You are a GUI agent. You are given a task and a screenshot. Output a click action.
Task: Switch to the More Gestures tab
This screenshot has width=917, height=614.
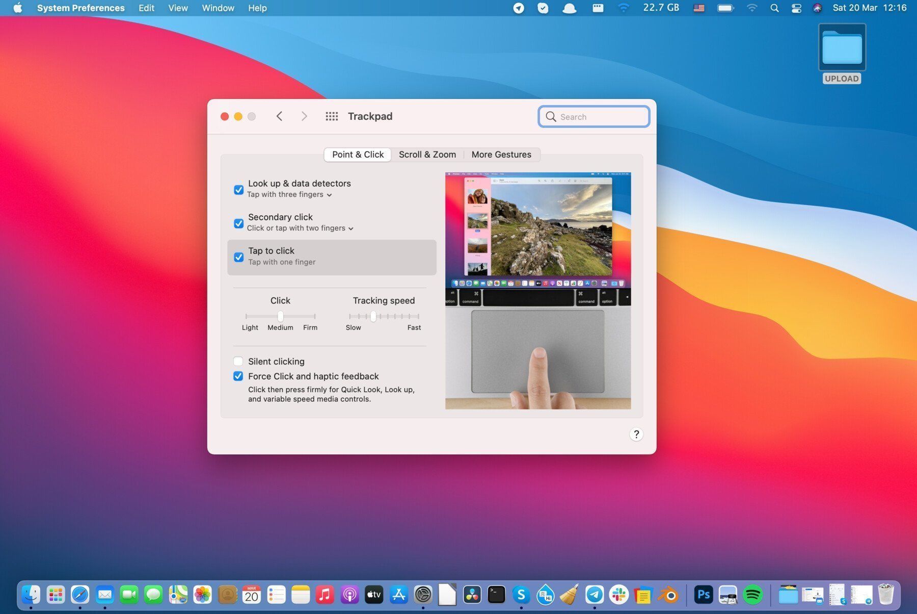point(501,155)
